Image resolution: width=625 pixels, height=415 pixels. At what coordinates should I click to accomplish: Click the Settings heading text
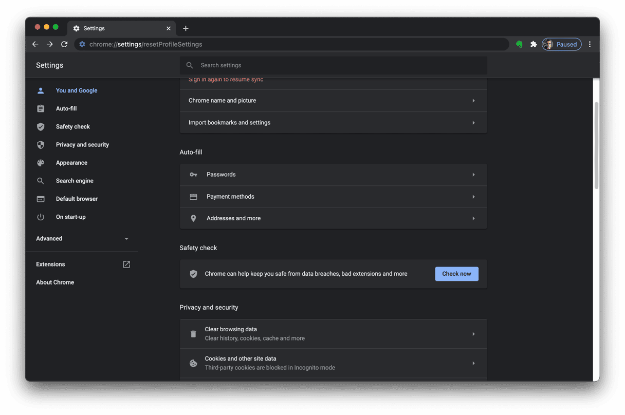pos(50,65)
